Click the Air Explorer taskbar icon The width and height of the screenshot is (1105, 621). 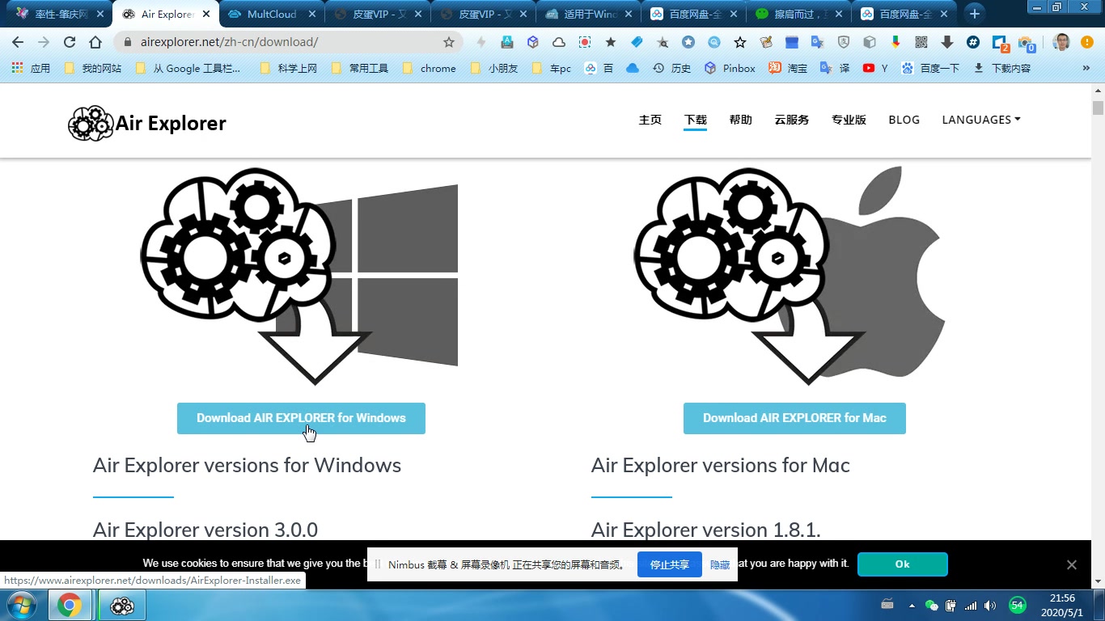pyautogui.click(x=122, y=605)
